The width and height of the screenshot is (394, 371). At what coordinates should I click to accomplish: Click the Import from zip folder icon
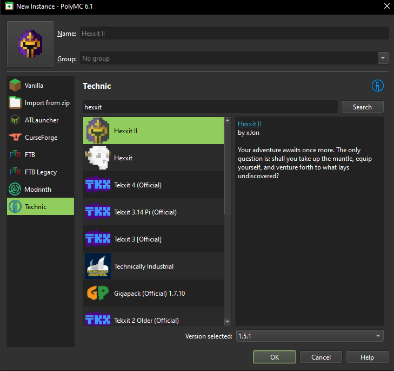tap(15, 102)
